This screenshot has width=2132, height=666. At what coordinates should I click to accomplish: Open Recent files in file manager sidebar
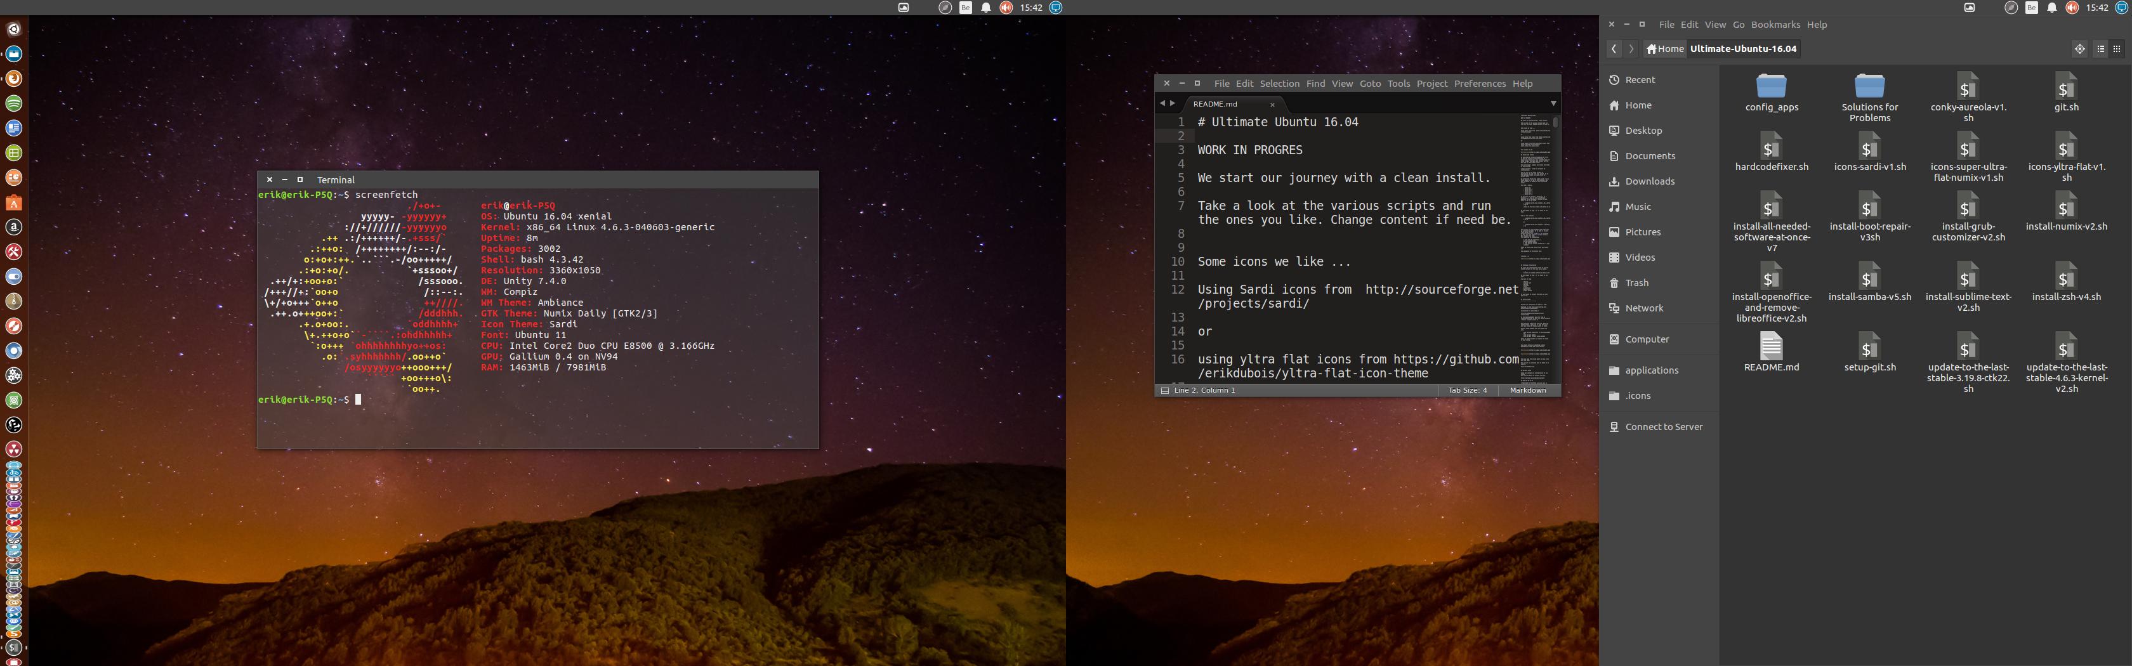click(x=1640, y=81)
